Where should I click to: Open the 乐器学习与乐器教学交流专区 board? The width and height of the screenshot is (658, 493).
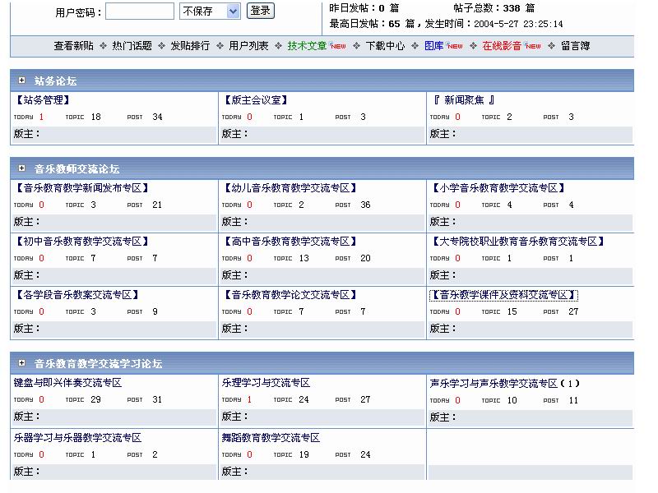(x=77, y=438)
